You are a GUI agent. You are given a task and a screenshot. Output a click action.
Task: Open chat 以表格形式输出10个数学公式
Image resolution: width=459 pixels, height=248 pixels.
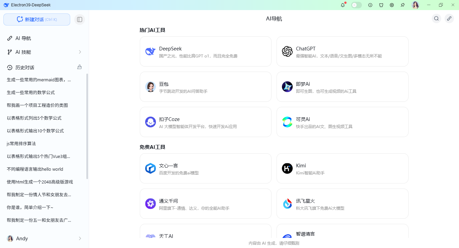point(35,131)
